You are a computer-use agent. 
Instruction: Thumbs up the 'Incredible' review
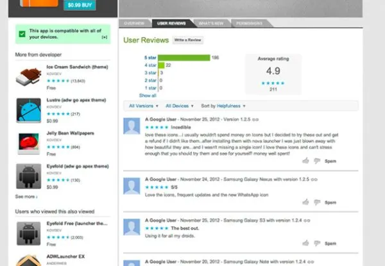point(305,161)
